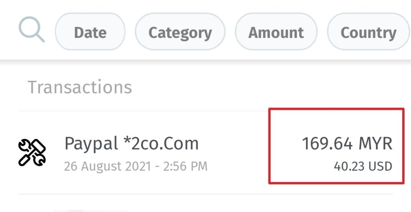The width and height of the screenshot is (411, 212).
Task: Tap the partially visible item below Paypal
Action: [90, 210]
